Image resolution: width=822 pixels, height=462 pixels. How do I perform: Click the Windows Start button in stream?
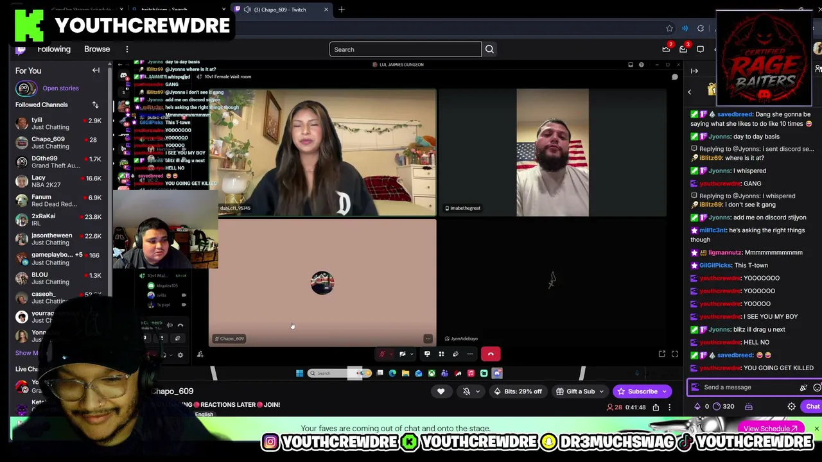point(299,373)
